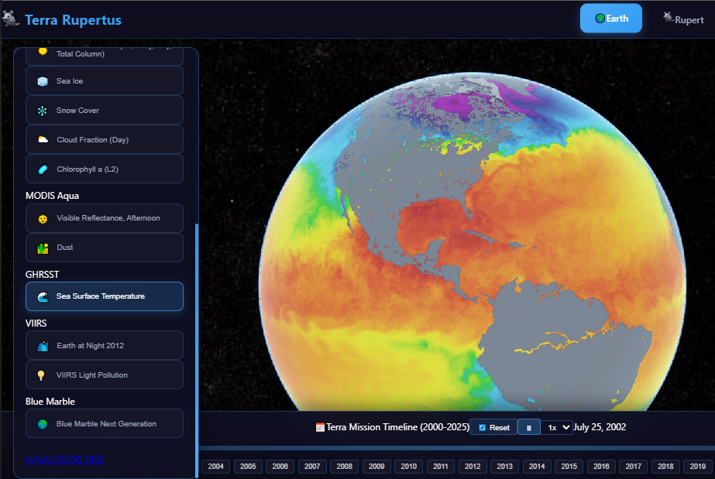The width and height of the screenshot is (715, 479).
Task: Click the Blue Marble section heading
Action: click(x=50, y=402)
